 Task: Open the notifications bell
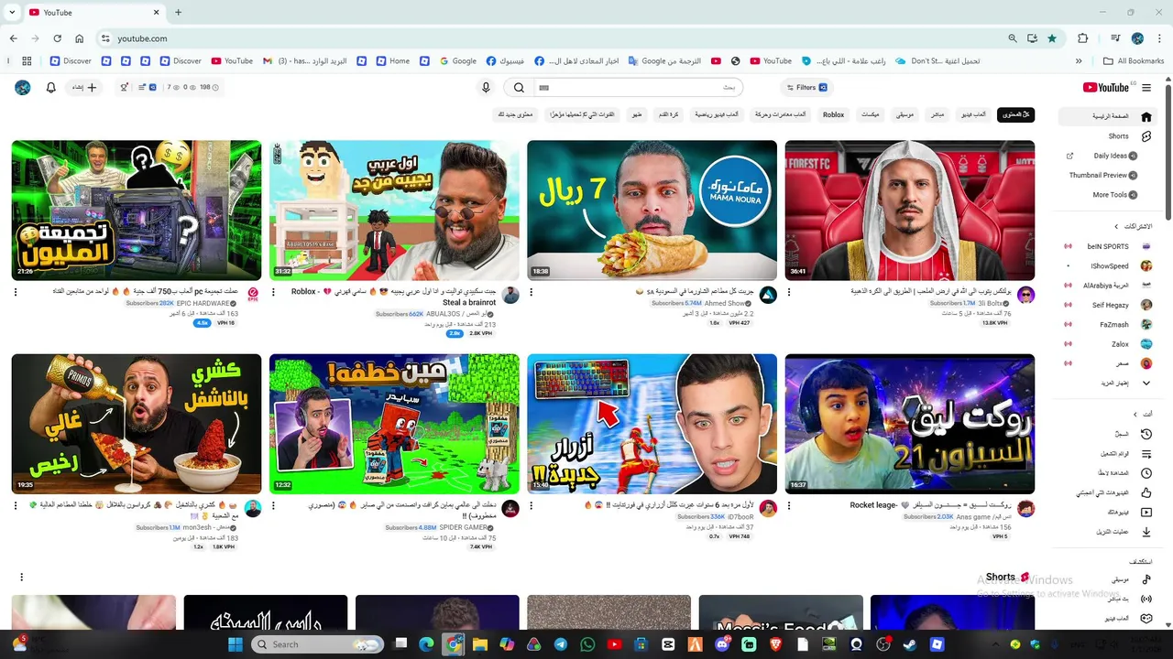coord(51,88)
